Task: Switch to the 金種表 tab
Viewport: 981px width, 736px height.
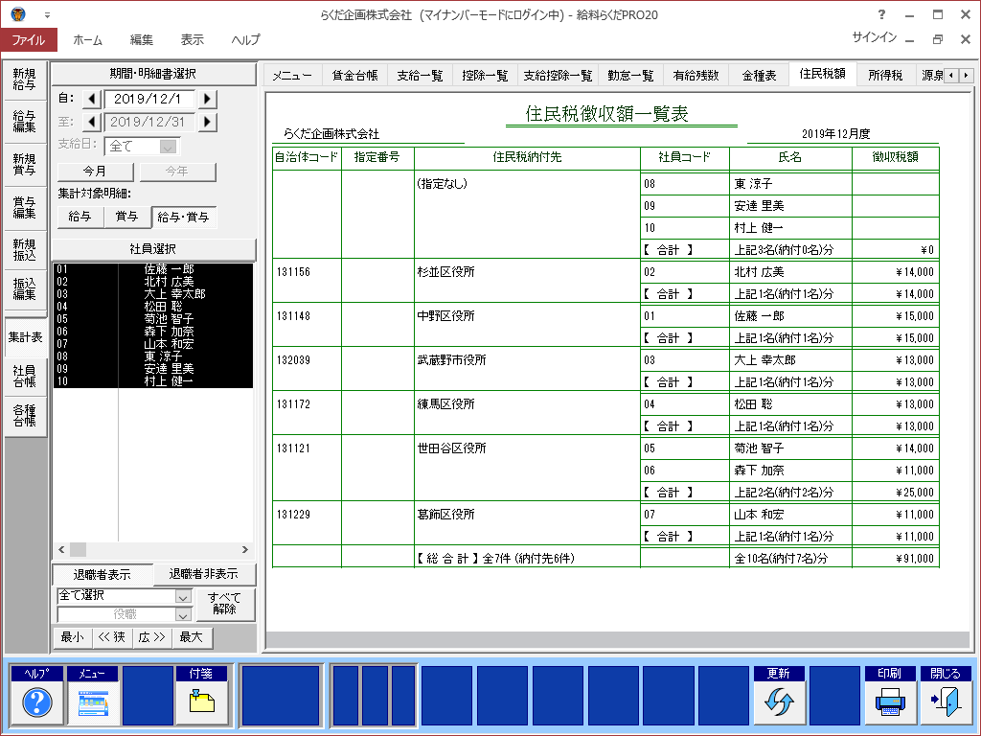Action: [x=759, y=75]
